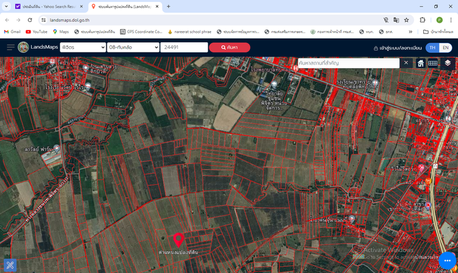This screenshot has width=458, height=273.
Task: Click the measurement tools icon at bottom left
Action: [10, 266]
